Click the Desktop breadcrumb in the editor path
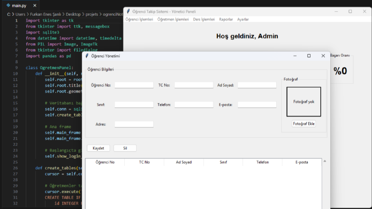 (73, 14)
